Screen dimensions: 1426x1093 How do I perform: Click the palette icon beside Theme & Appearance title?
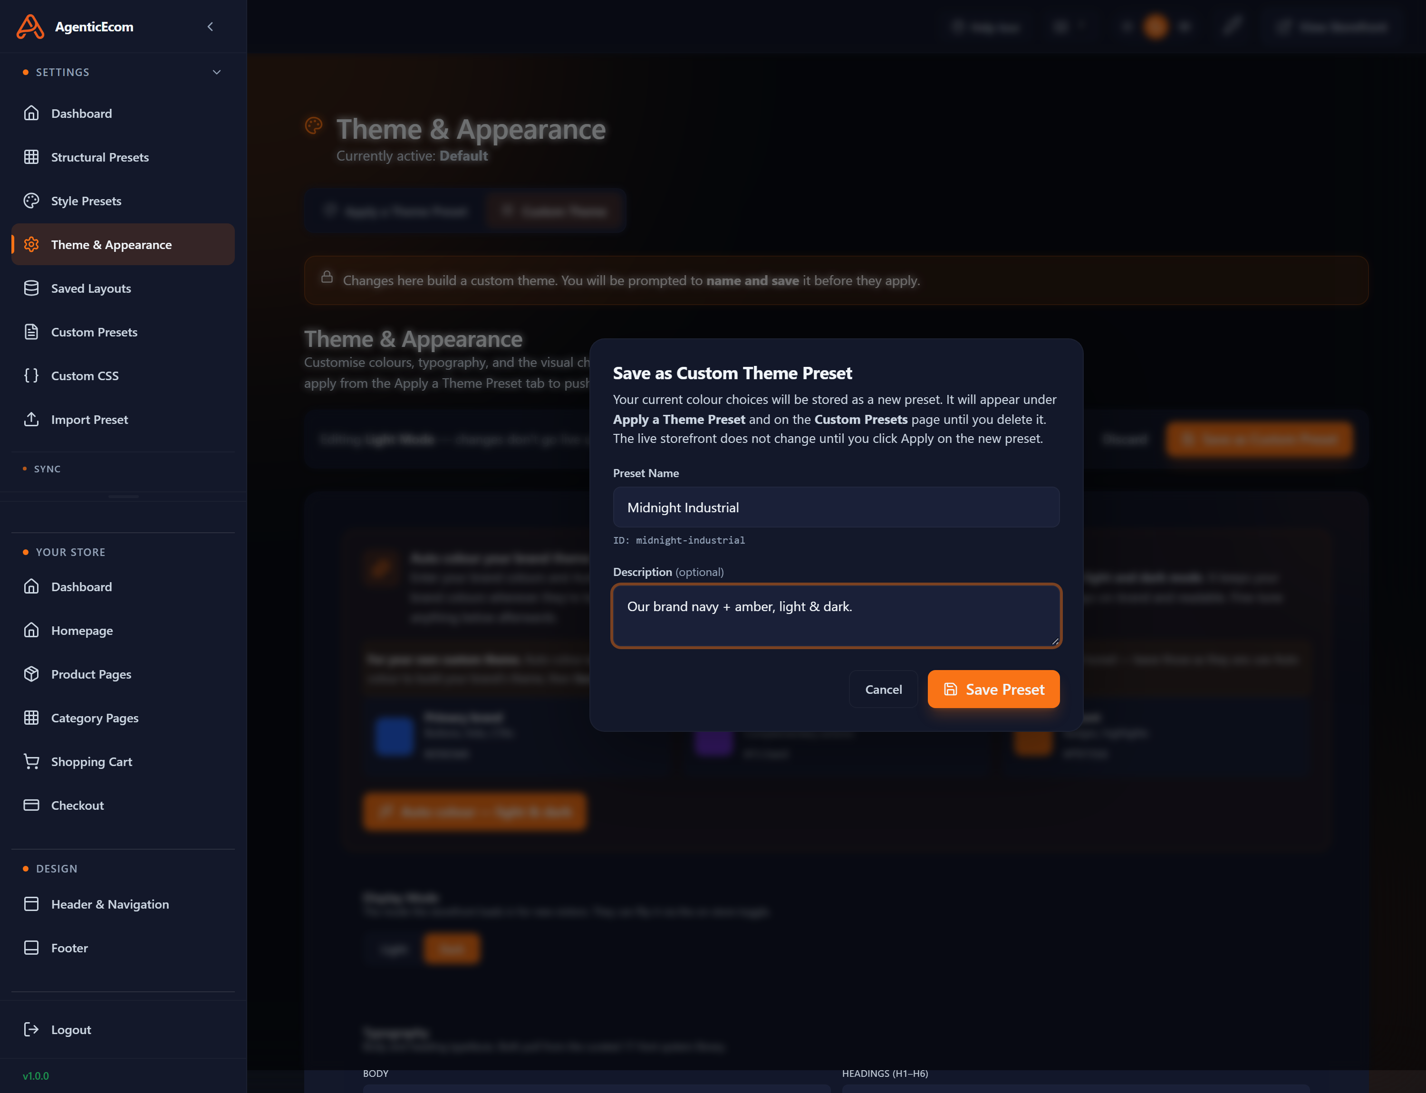[314, 125]
